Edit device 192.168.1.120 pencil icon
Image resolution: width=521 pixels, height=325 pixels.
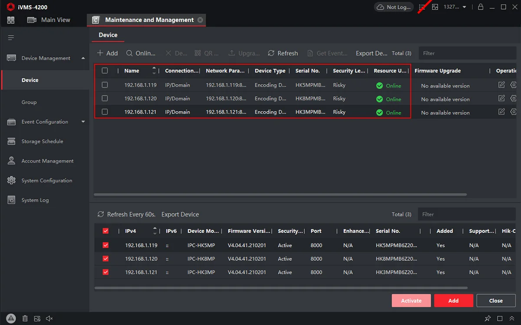[501, 98]
